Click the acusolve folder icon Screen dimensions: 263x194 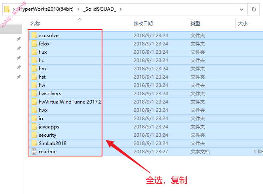click(34, 35)
